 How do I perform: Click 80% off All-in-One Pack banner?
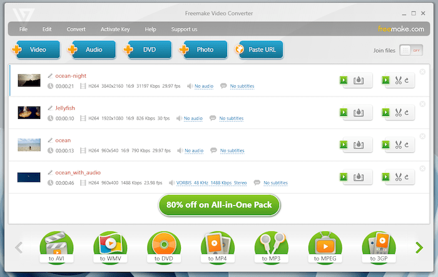point(219,204)
